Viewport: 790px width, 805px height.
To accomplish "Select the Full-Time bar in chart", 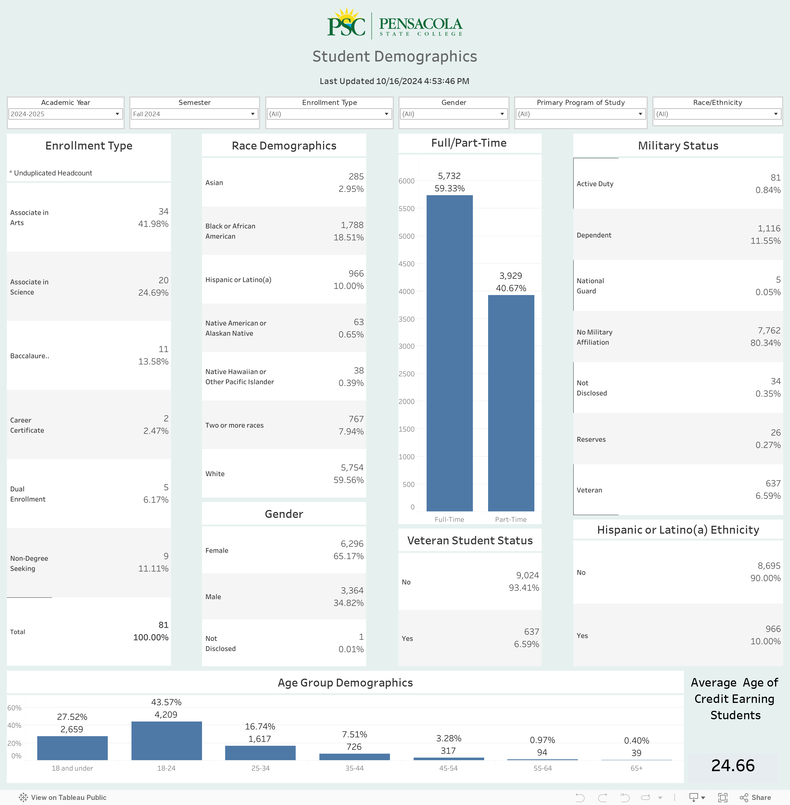I will (449, 353).
